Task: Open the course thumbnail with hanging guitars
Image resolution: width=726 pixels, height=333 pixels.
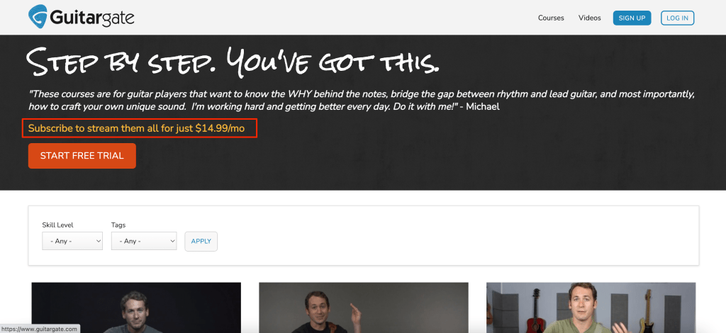Action: click(591, 307)
